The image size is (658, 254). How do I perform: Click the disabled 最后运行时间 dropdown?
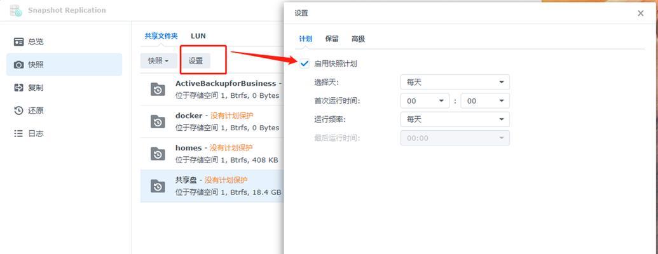coord(455,138)
